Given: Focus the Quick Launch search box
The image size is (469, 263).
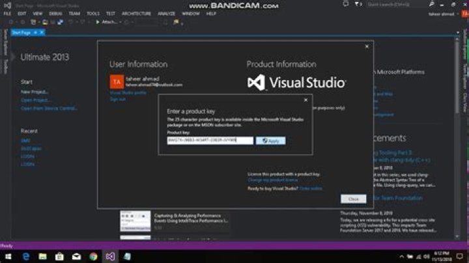Looking at the screenshot, I should point(396,5).
